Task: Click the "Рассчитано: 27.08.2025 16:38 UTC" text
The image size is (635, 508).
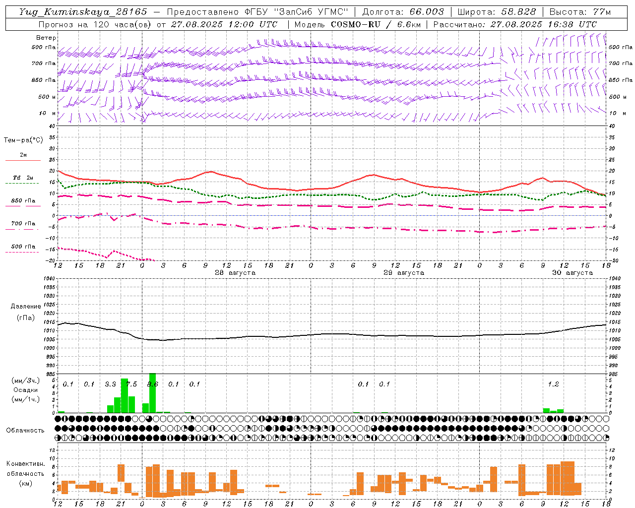Action: coord(515,24)
